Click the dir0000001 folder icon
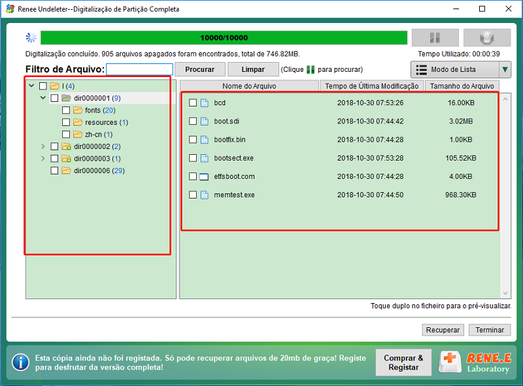The width and height of the screenshot is (523, 386). [67, 98]
